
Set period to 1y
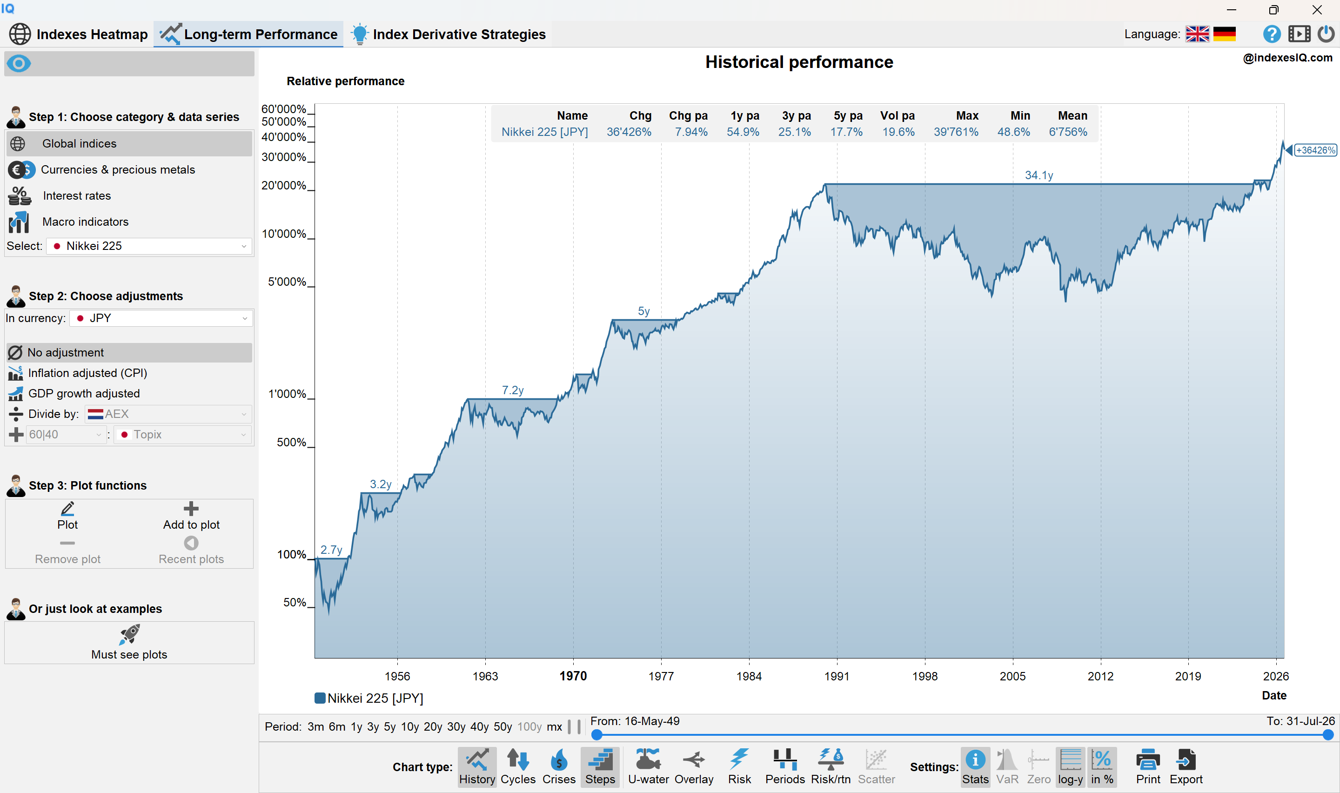[x=356, y=727]
